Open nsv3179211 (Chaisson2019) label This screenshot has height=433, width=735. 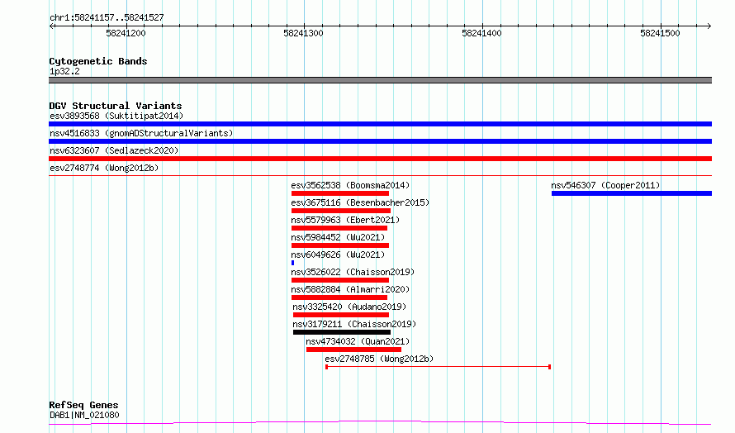point(354,324)
